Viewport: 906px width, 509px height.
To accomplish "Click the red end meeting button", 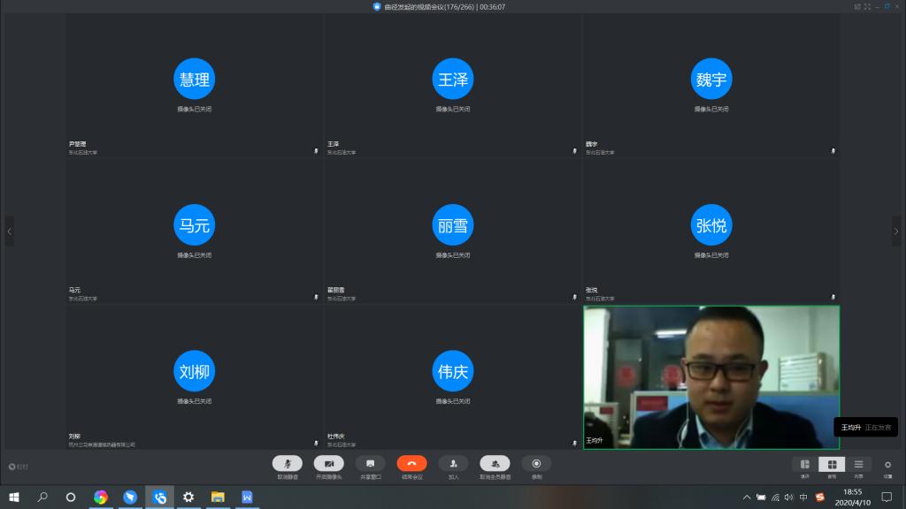I will [x=411, y=464].
